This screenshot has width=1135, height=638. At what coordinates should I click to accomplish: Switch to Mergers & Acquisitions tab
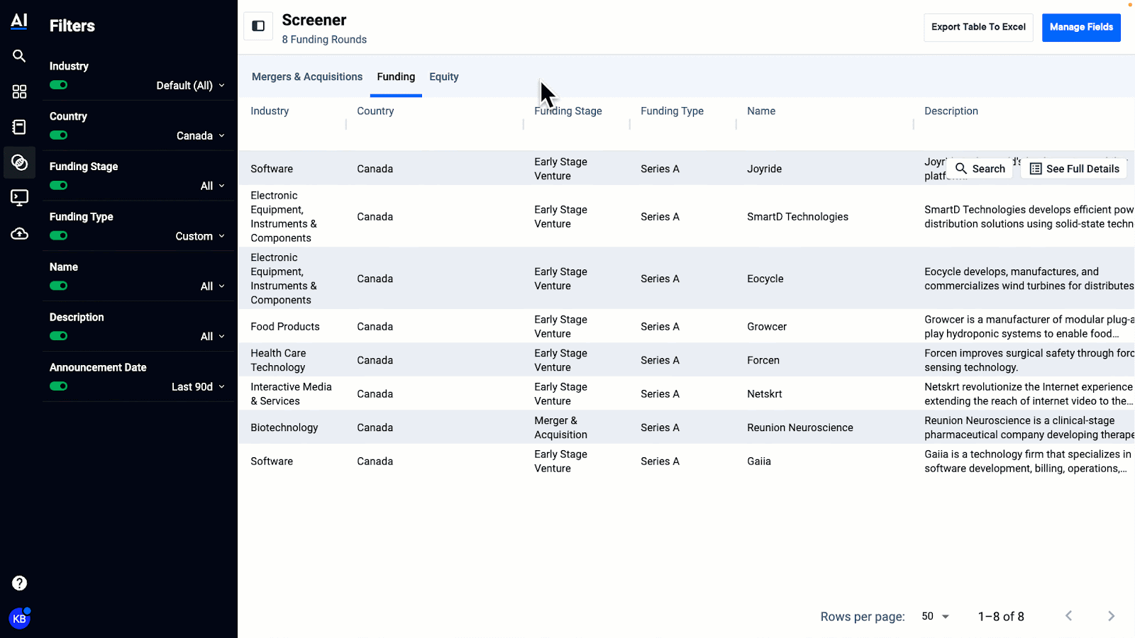[x=306, y=77]
